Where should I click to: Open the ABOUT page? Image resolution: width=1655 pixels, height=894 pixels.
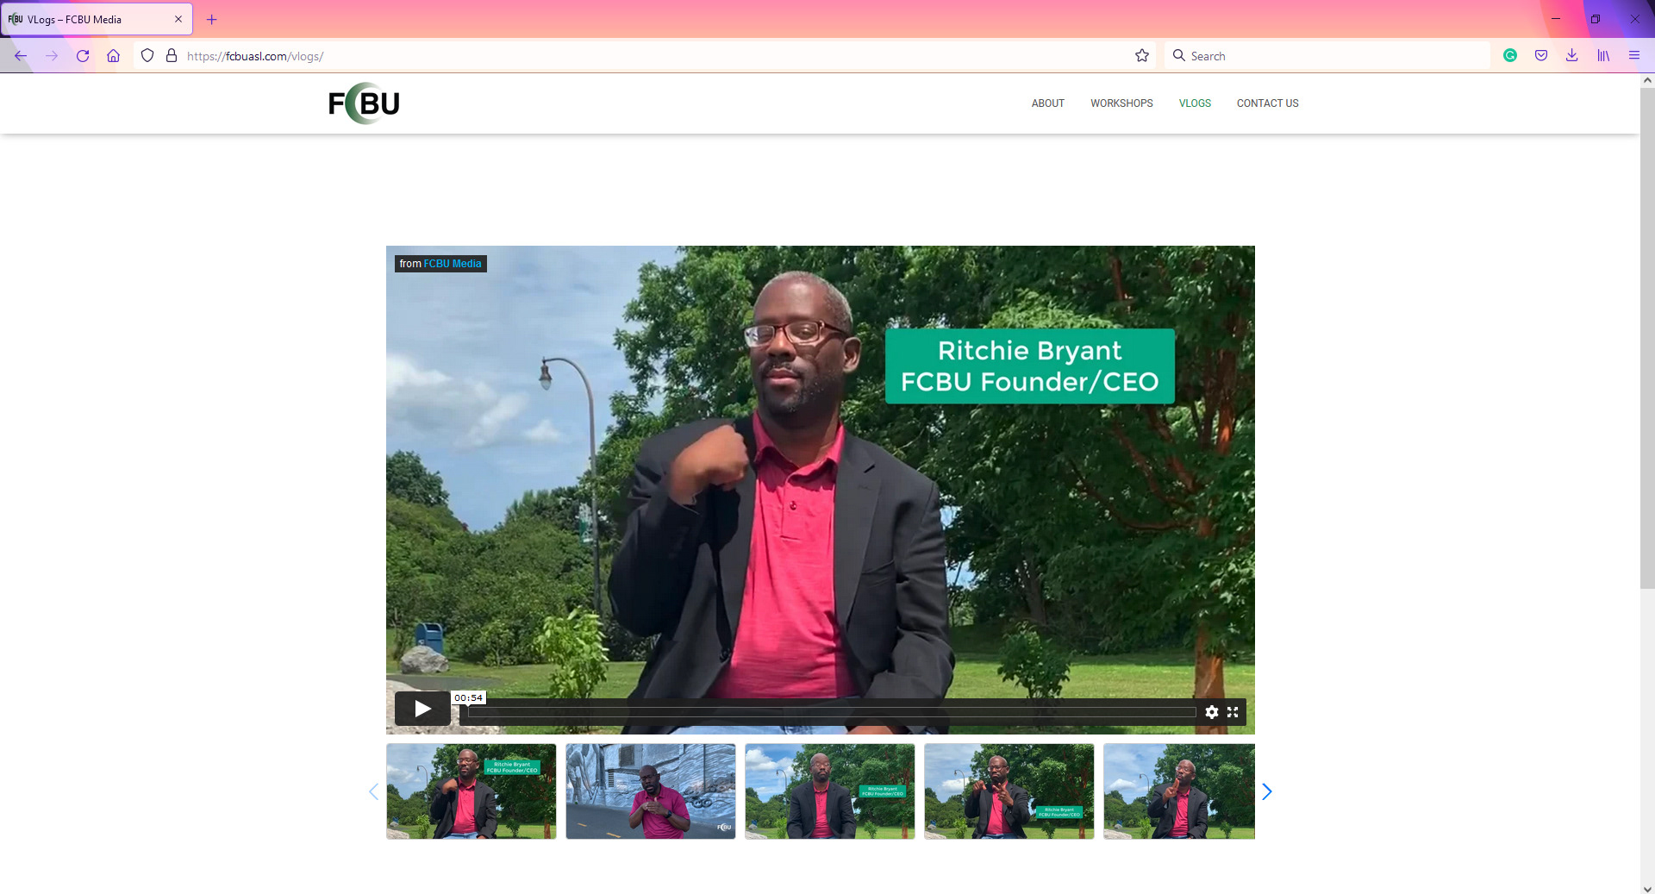1047,103
